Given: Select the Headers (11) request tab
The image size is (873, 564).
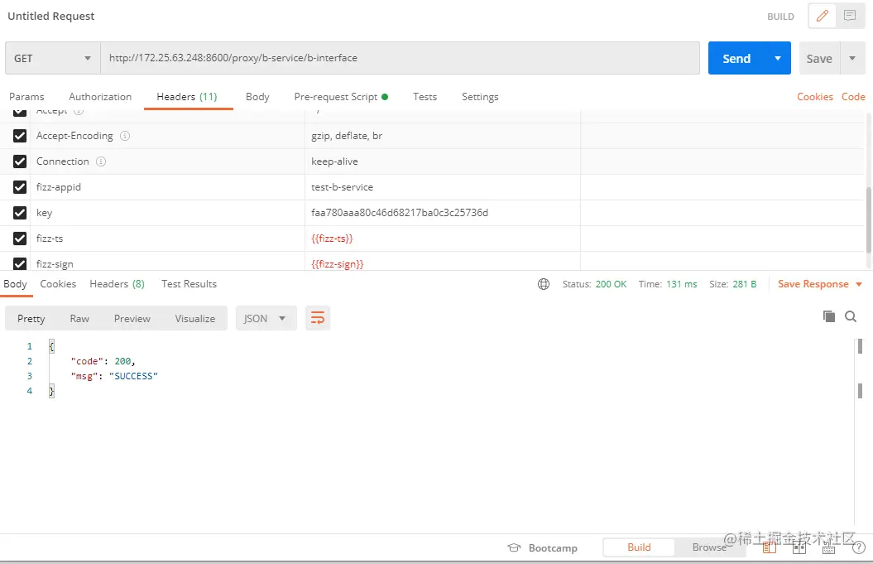Looking at the screenshot, I should coord(187,96).
